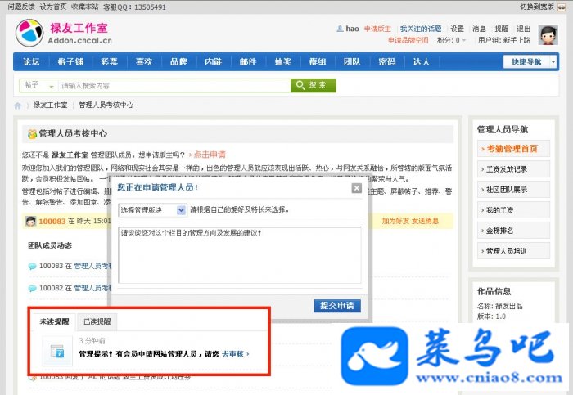The image size is (573, 395).
Task: Click 切换到宽版 link
Action: coord(537,7)
